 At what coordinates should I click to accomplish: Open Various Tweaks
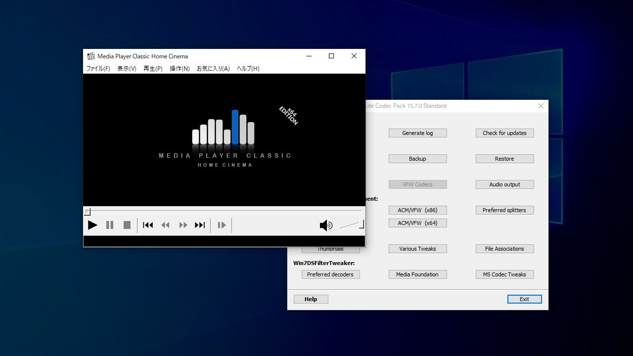[417, 249]
